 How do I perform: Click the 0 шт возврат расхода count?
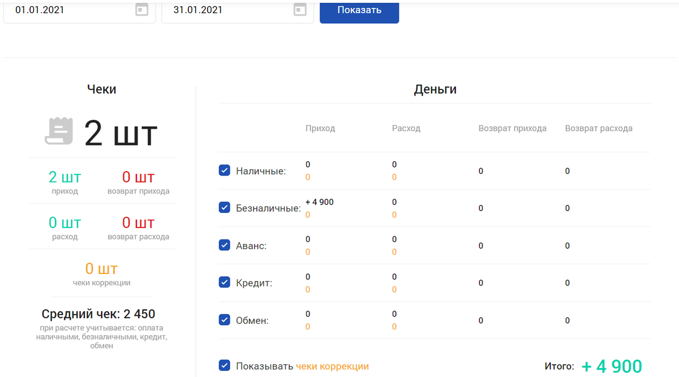coord(138,222)
